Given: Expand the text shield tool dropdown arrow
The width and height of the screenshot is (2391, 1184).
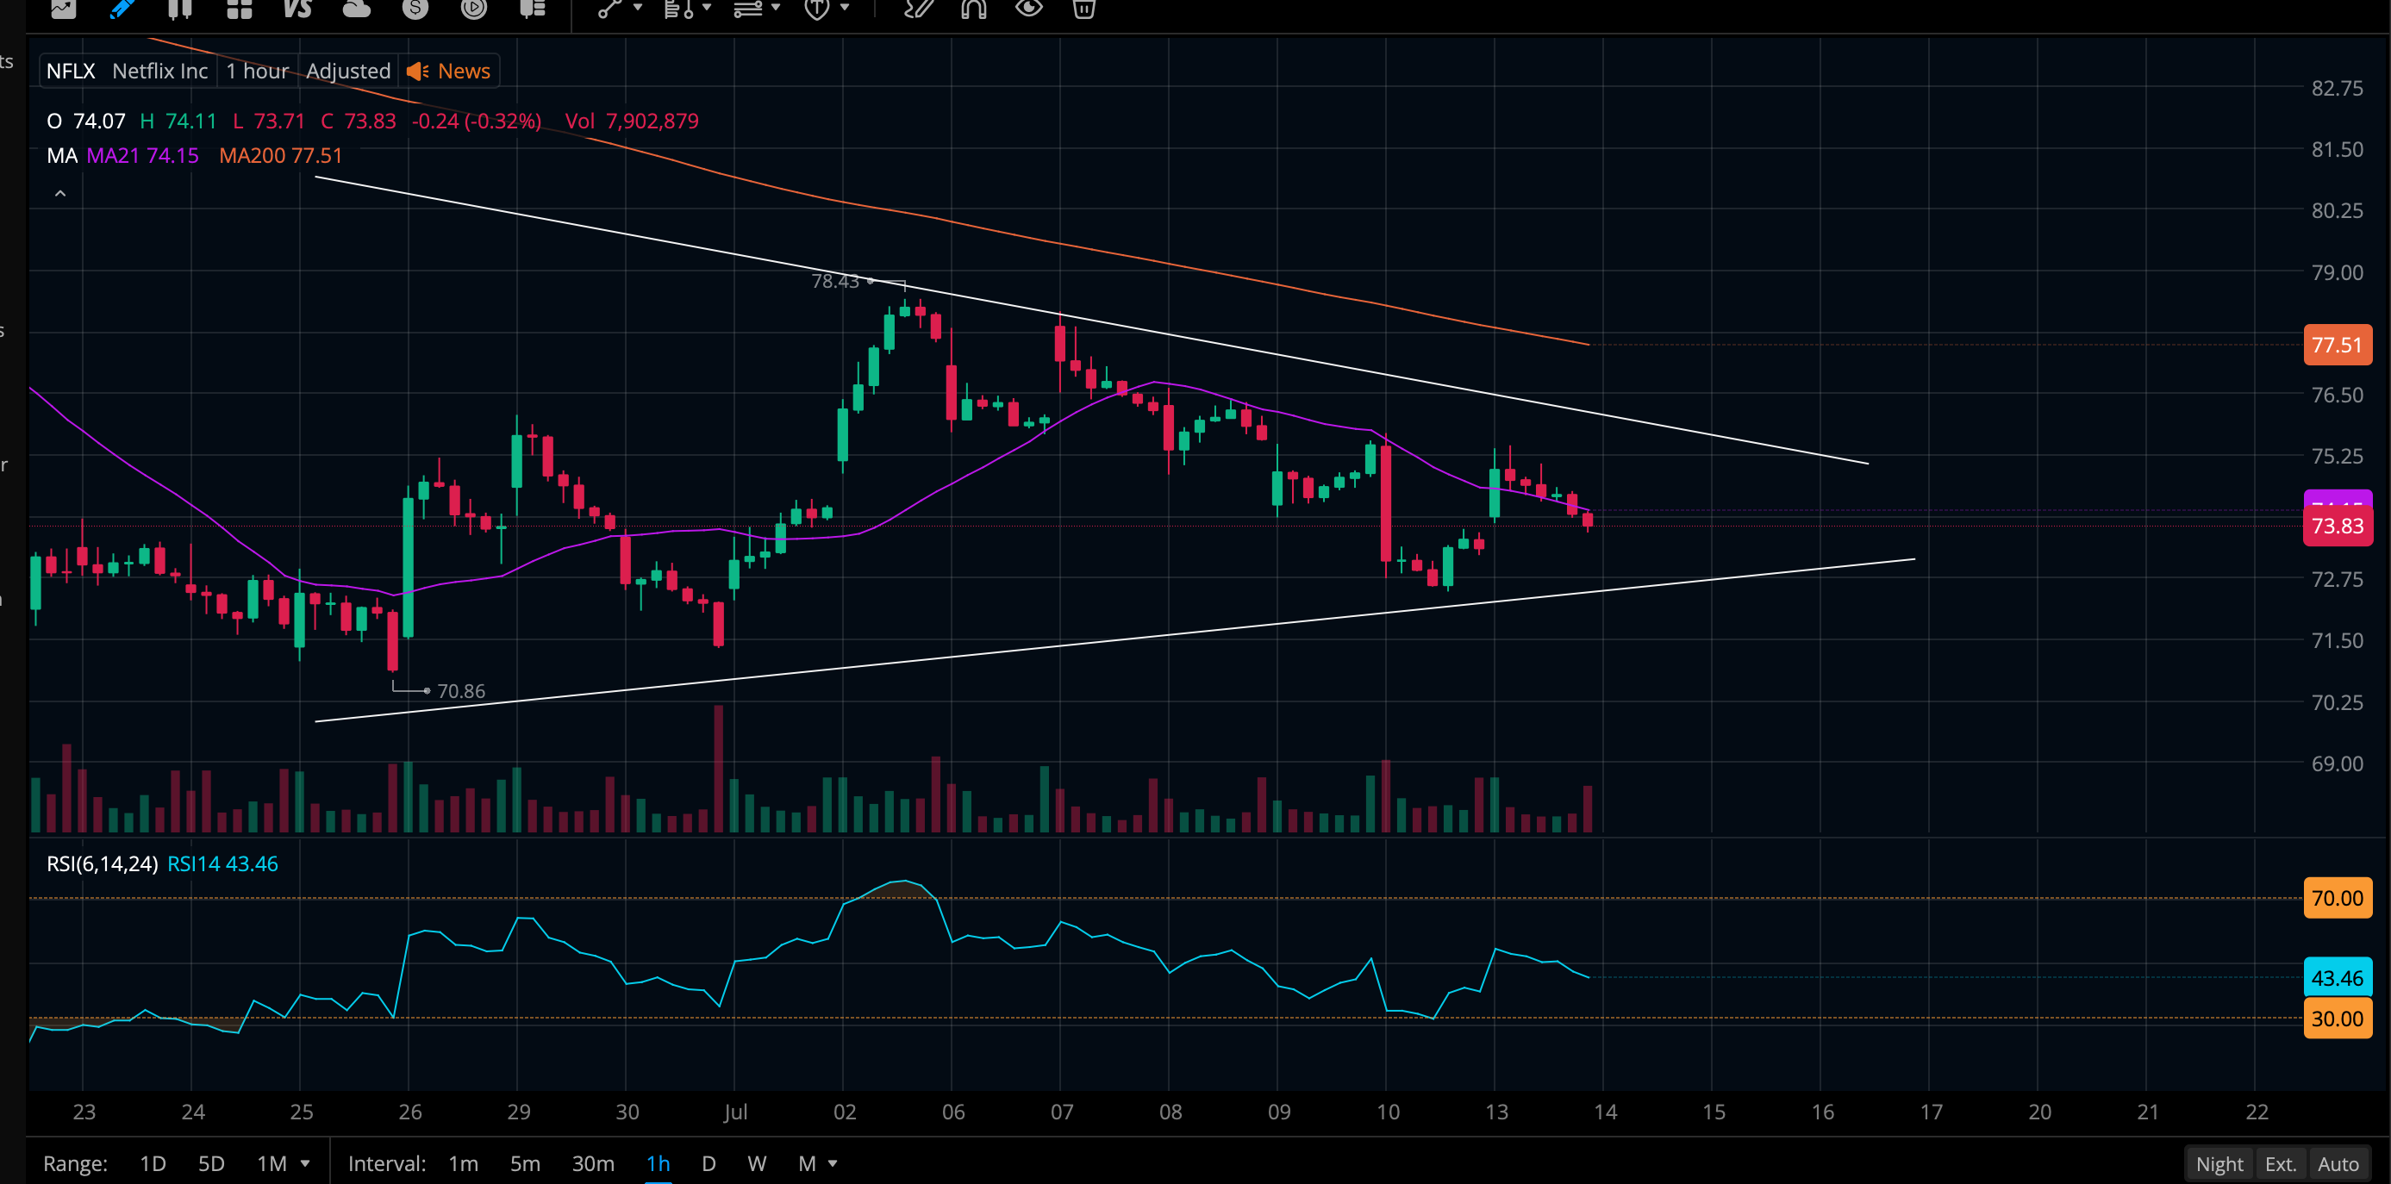Looking at the screenshot, I should pos(845,9).
